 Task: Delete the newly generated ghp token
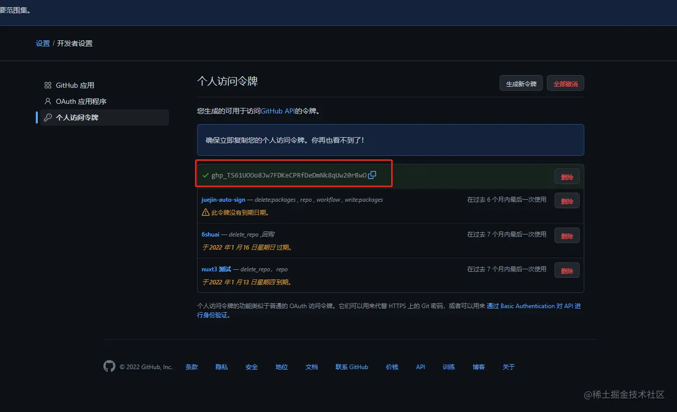pyautogui.click(x=567, y=176)
